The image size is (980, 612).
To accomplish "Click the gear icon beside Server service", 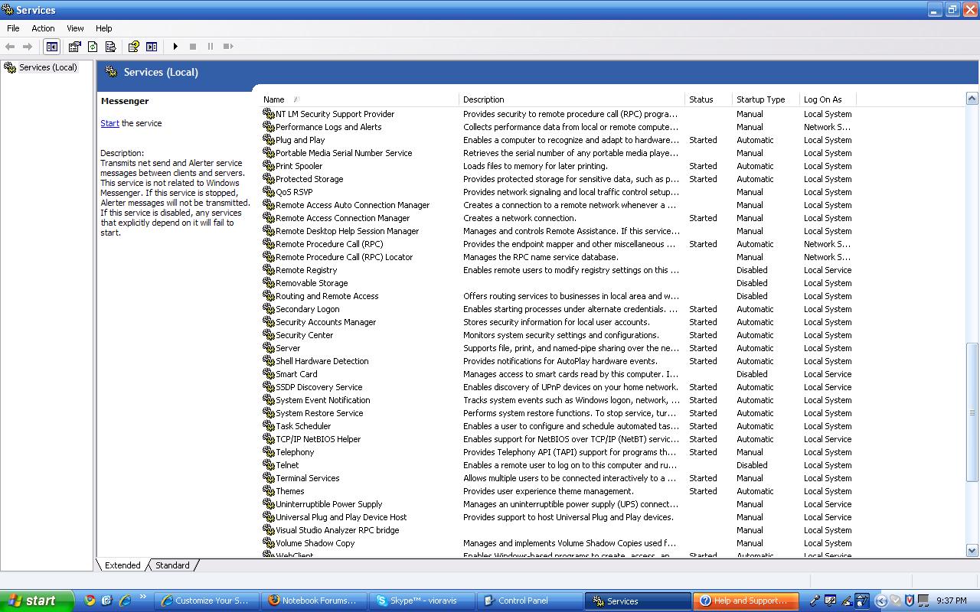I will 268,347.
